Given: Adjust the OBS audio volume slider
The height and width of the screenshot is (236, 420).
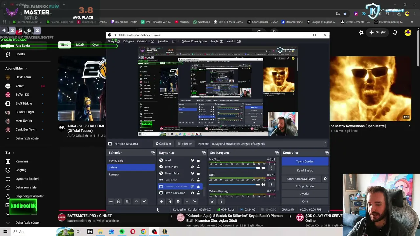Looking at the screenshot, I should [x=235, y=185].
